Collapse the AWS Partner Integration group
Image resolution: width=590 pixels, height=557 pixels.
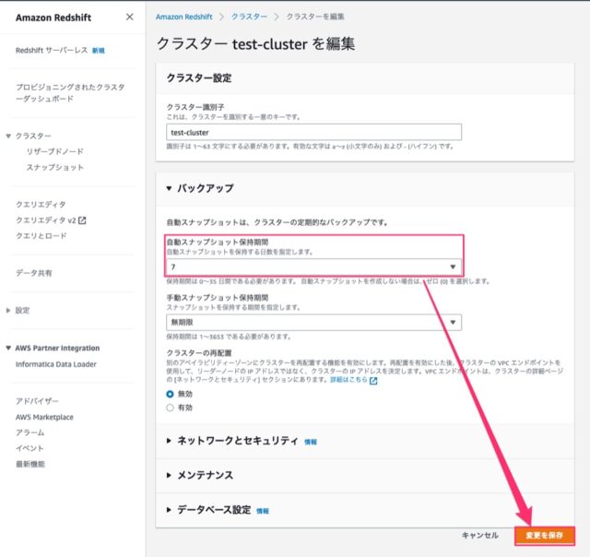point(8,349)
